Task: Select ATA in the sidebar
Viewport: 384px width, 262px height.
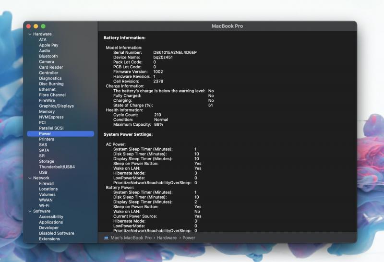Action: pos(43,39)
